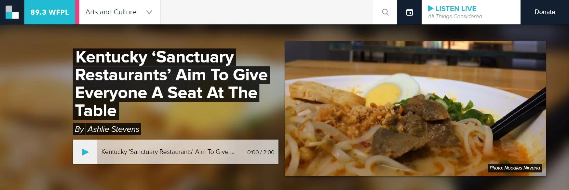Open the calendar schedule icon
The width and height of the screenshot is (569, 190).
tap(410, 12)
